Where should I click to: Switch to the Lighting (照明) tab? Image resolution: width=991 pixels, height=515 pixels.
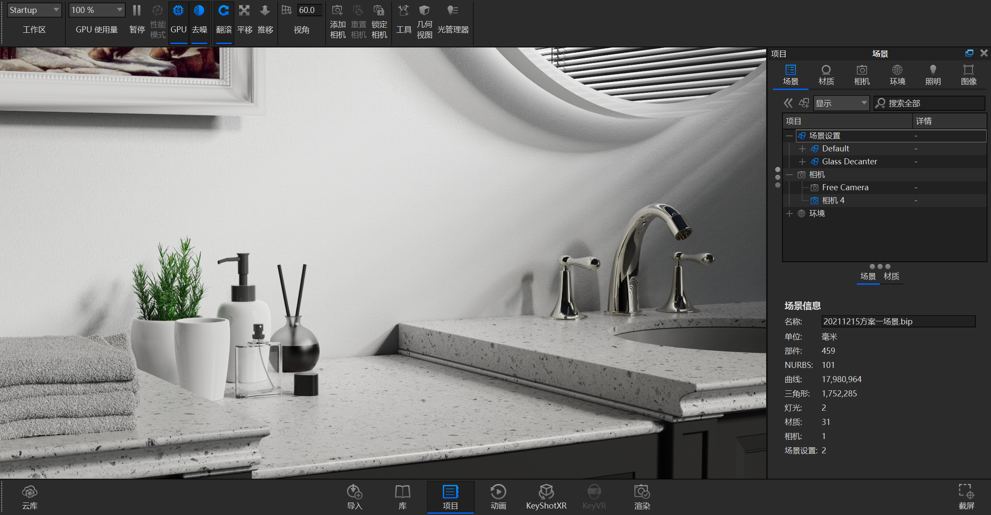933,75
